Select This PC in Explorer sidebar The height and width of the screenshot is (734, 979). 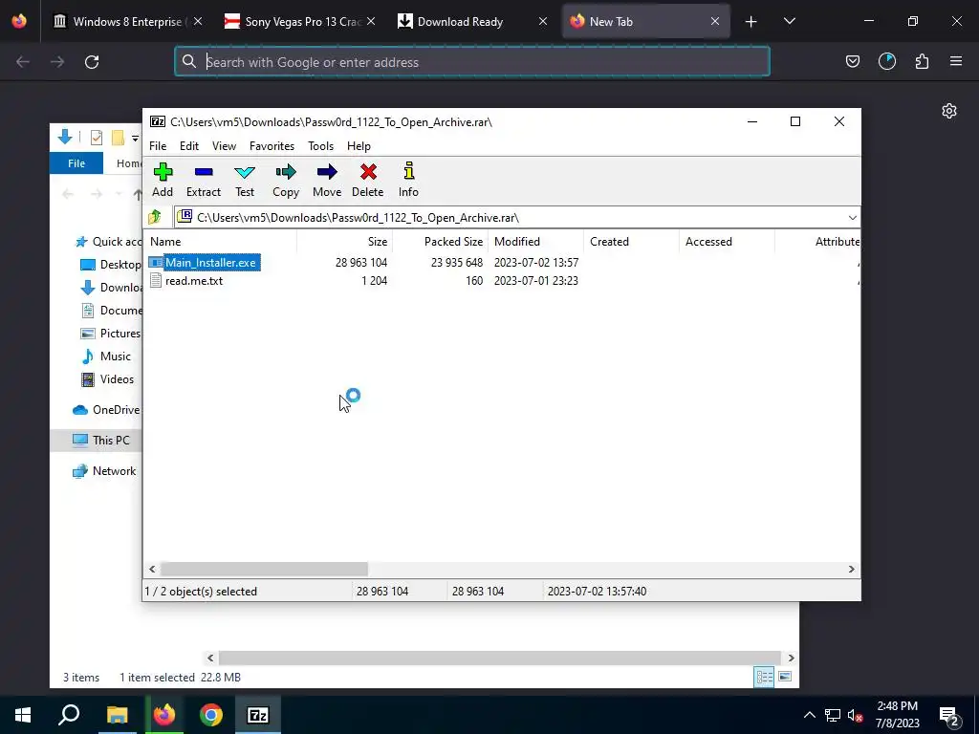101,441
